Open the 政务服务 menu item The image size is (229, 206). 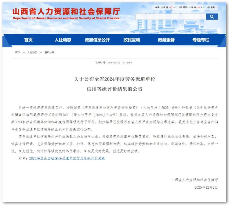pyautogui.click(x=166, y=40)
